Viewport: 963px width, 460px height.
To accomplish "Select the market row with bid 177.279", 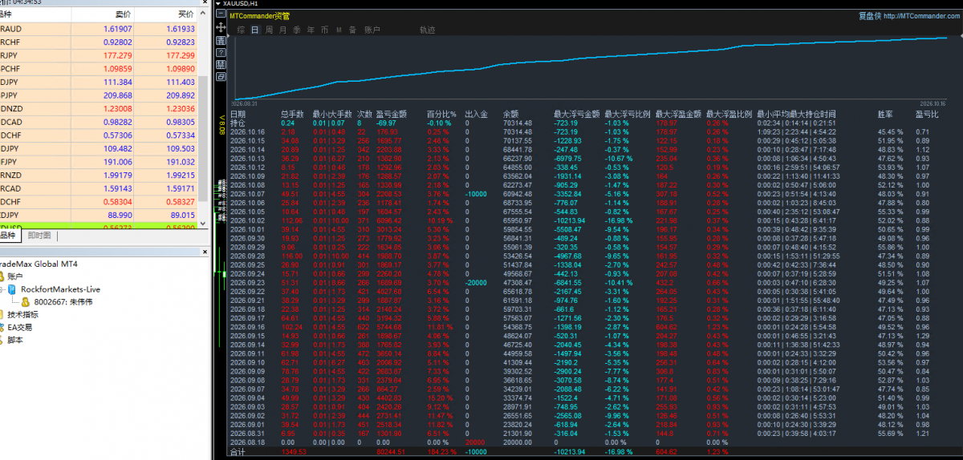I will [x=99, y=55].
